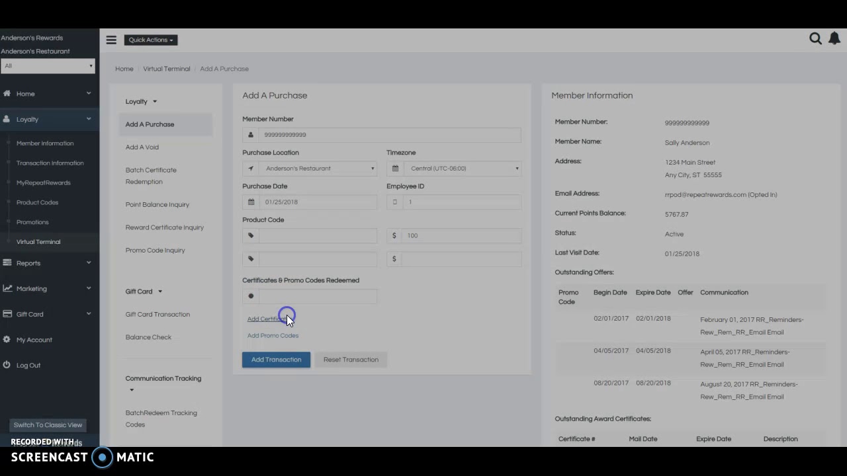This screenshot has height=476, width=847.
Task: Open Promotions in sidebar
Action: click(x=32, y=222)
